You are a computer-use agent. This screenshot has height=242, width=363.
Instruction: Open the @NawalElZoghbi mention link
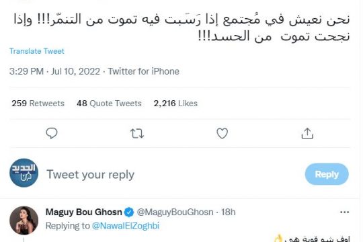(126, 226)
